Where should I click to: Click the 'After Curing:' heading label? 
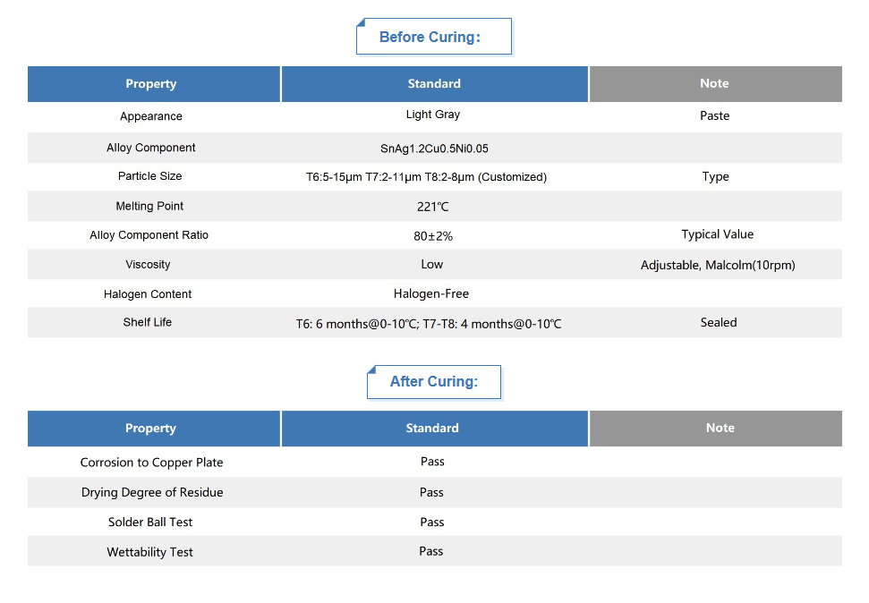click(x=433, y=381)
